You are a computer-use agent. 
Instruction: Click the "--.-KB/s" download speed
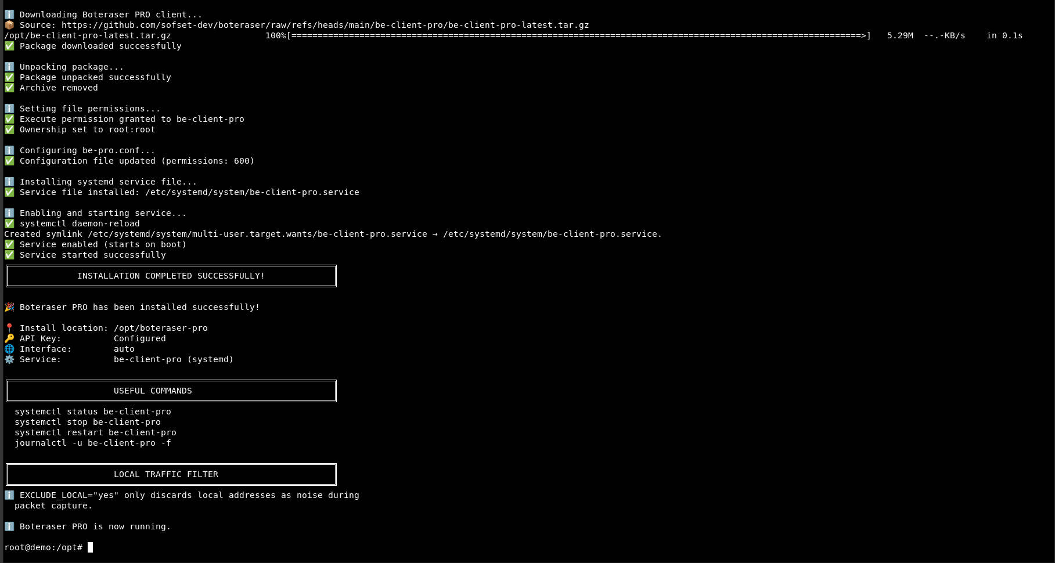(945, 35)
